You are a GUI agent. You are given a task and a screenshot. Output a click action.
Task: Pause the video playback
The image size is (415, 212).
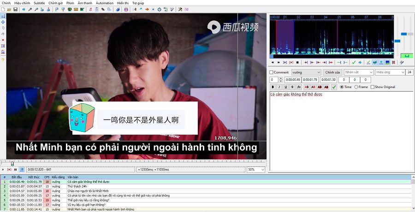click(x=15, y=170)
